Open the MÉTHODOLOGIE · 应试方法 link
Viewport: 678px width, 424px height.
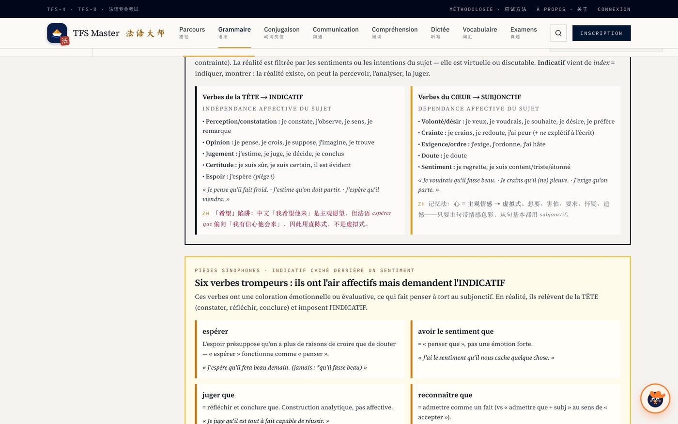(x=488, y=9)
